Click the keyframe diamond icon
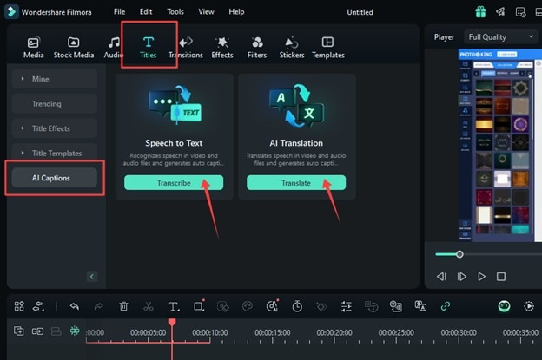 [321, 306]
